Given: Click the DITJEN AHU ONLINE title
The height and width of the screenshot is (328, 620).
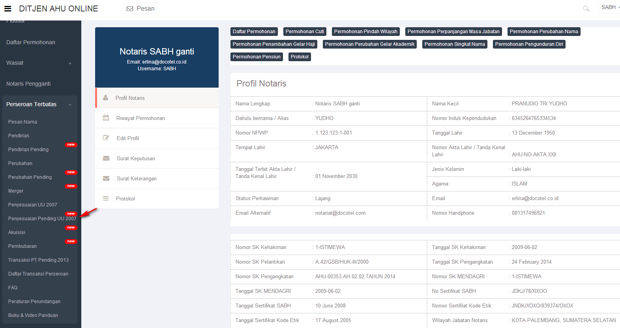Looking at the screenshot, I should pos(58,9).
